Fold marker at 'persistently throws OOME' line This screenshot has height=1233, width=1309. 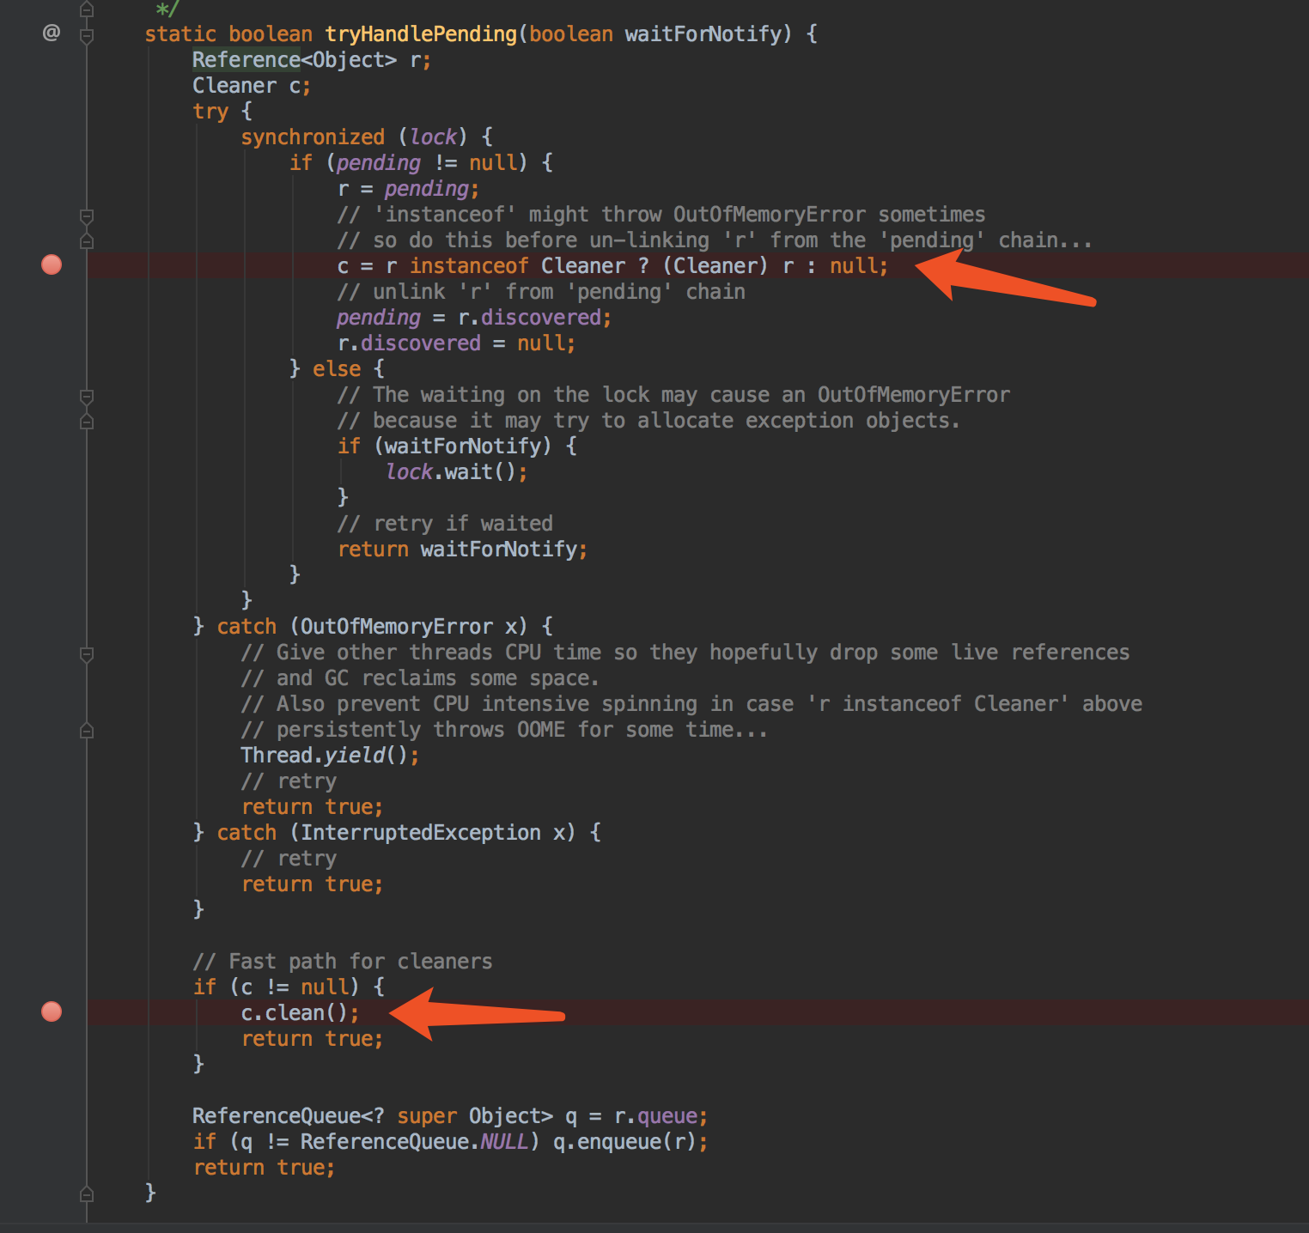[x=87, y=731]
